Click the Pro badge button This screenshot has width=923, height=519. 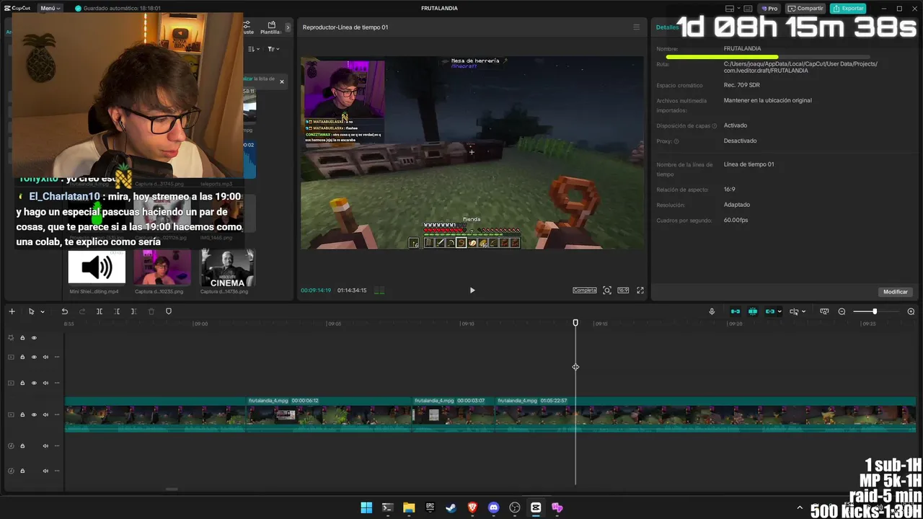tap(769, 9)
